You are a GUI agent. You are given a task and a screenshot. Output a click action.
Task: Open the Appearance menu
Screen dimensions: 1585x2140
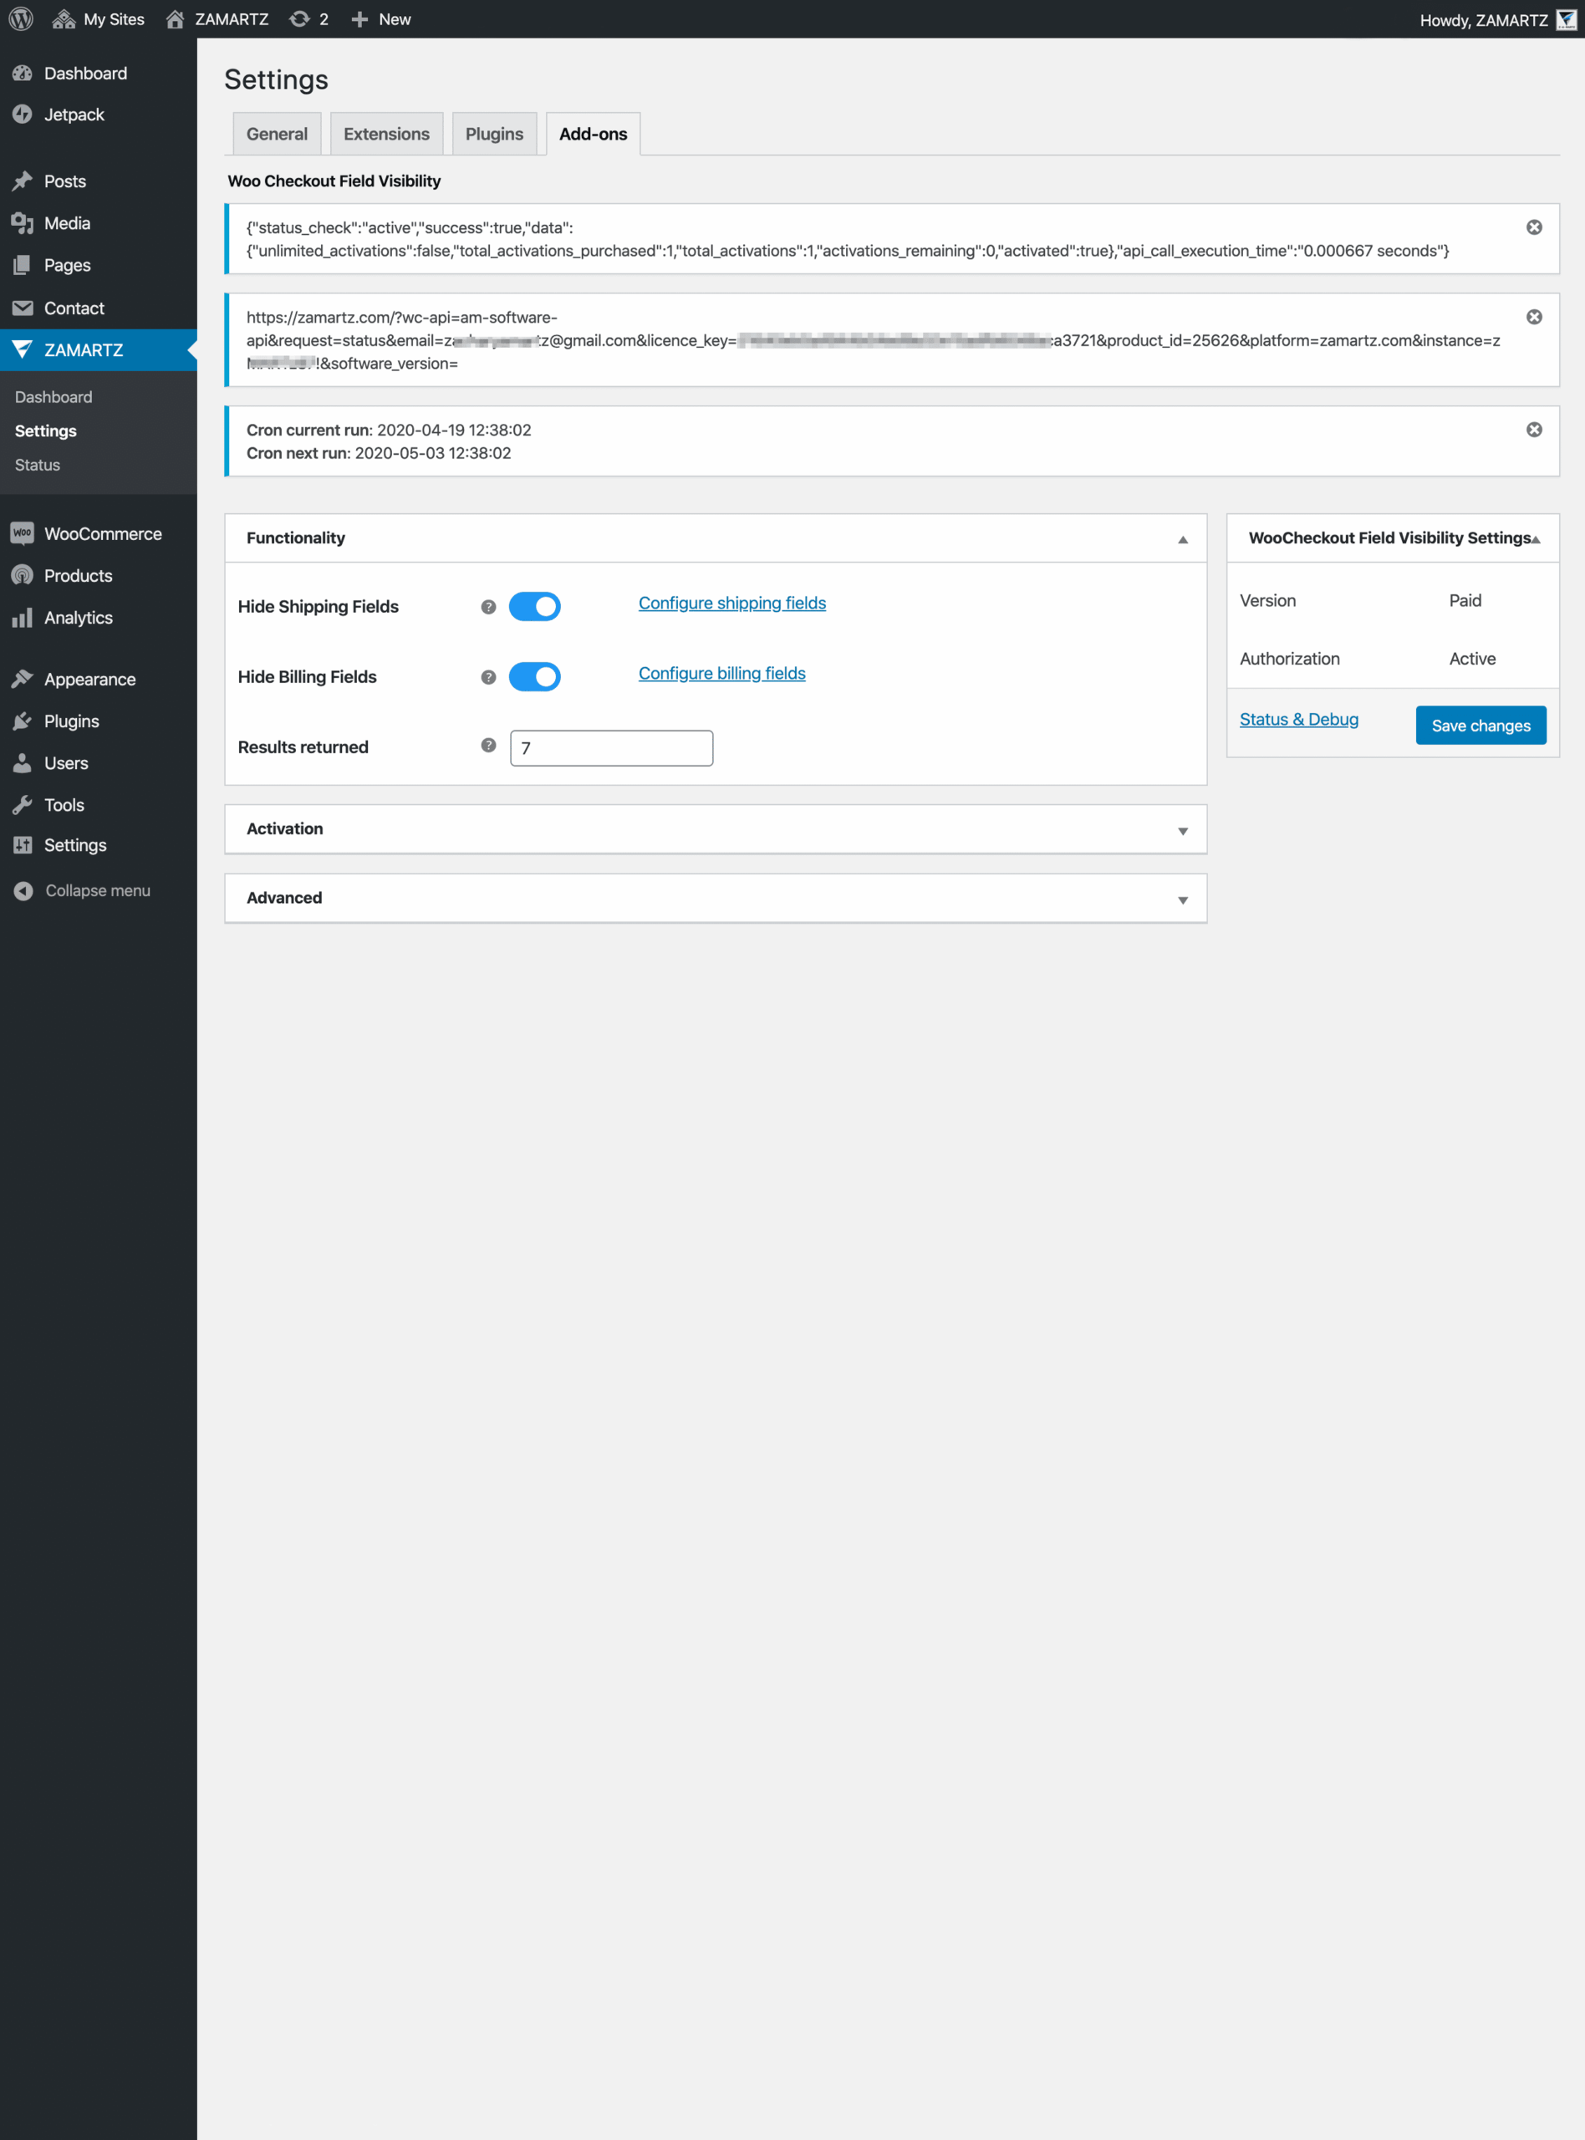point(89,678)
